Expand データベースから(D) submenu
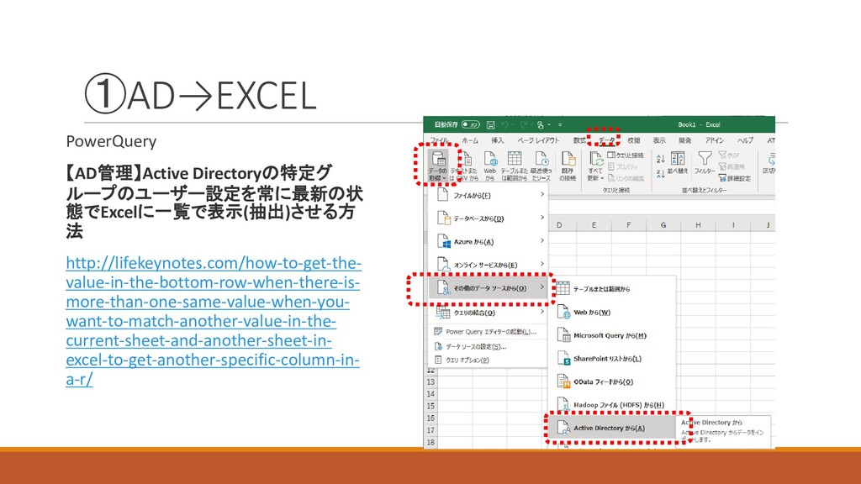This screenshot has width=861, height=484. click(x=489, y=218)
